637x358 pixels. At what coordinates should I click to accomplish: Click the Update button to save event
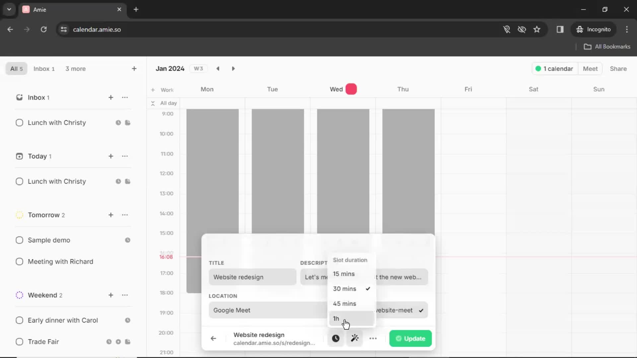410,339
